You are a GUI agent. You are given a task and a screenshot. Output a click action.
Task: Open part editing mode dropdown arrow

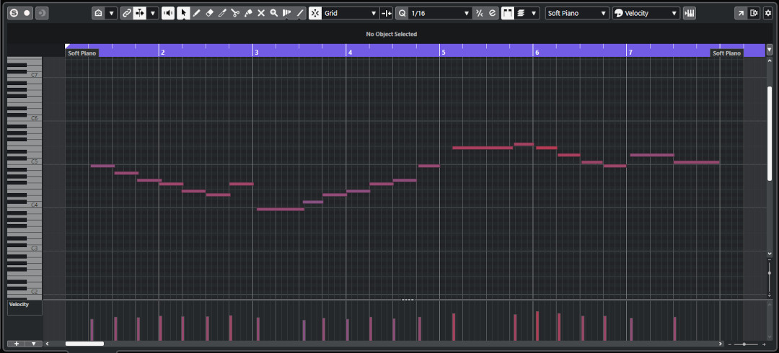click(534, 14)
